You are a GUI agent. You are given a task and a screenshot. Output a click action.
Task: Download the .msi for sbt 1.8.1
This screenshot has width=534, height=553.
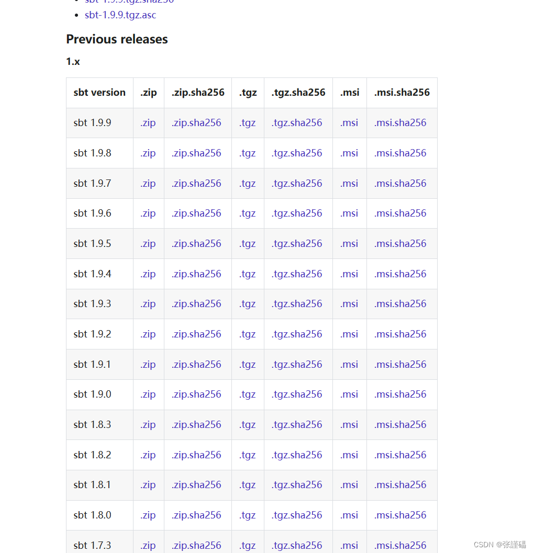(x=349, y=485)
